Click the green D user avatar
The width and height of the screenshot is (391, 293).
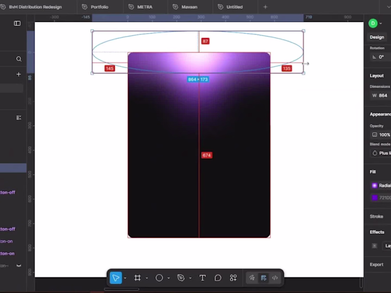[373, 23]
